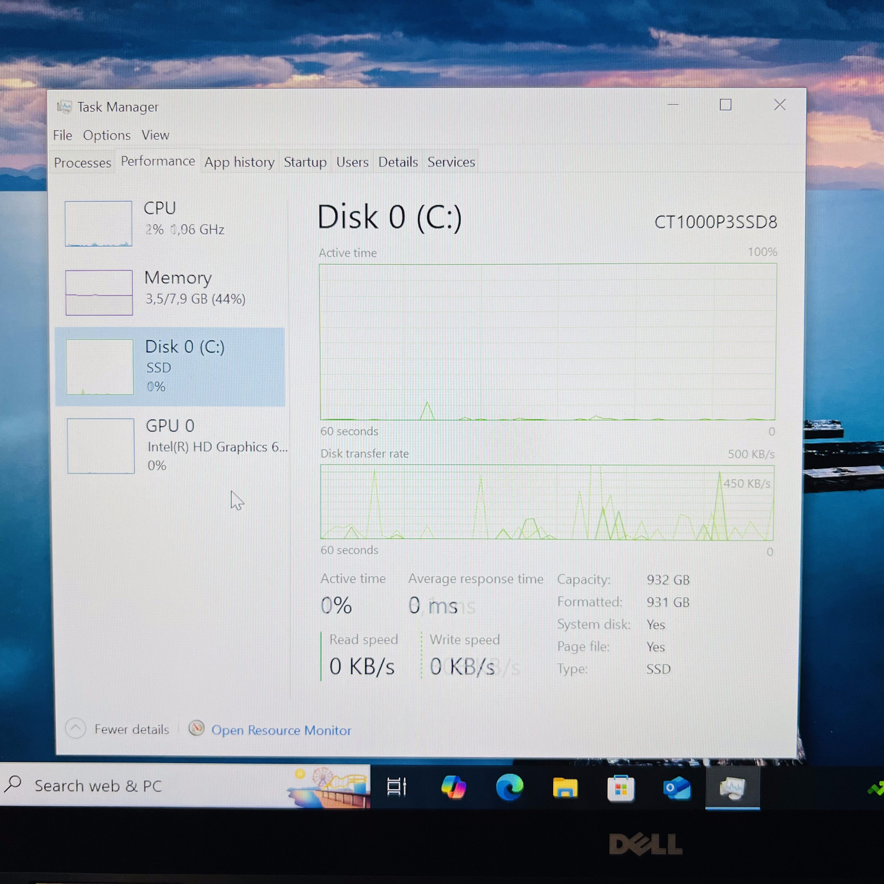Click the Task Manager title bar icon
This screenshot has width=884, height=884.
(64, 107)
